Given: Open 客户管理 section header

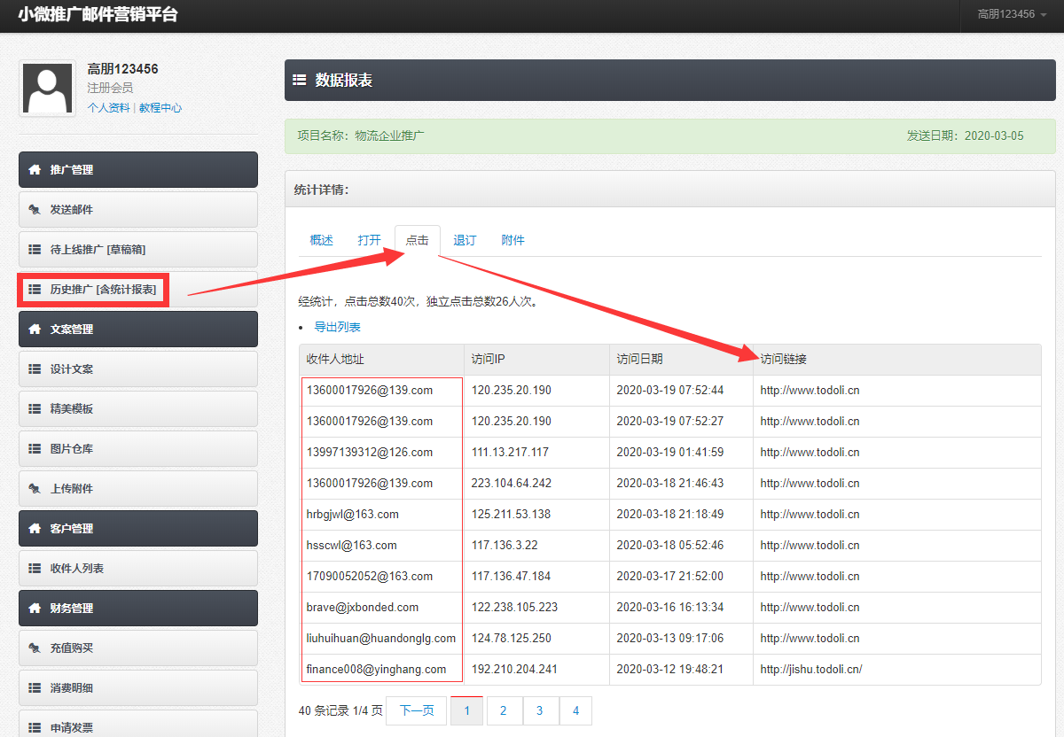Looking at the screenshot, I should point(138,529).
